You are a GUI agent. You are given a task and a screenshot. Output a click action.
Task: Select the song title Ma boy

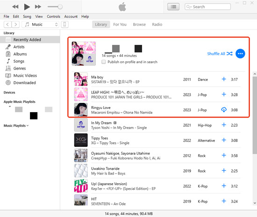97,77
